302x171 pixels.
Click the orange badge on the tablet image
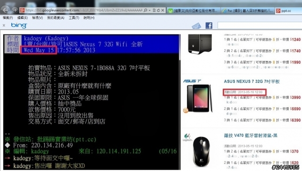(x=185, y=111)
